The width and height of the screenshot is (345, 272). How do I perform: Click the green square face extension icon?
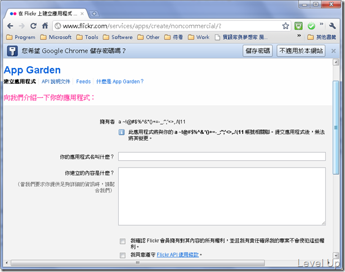pyautogui.click(x=298, y=26)
